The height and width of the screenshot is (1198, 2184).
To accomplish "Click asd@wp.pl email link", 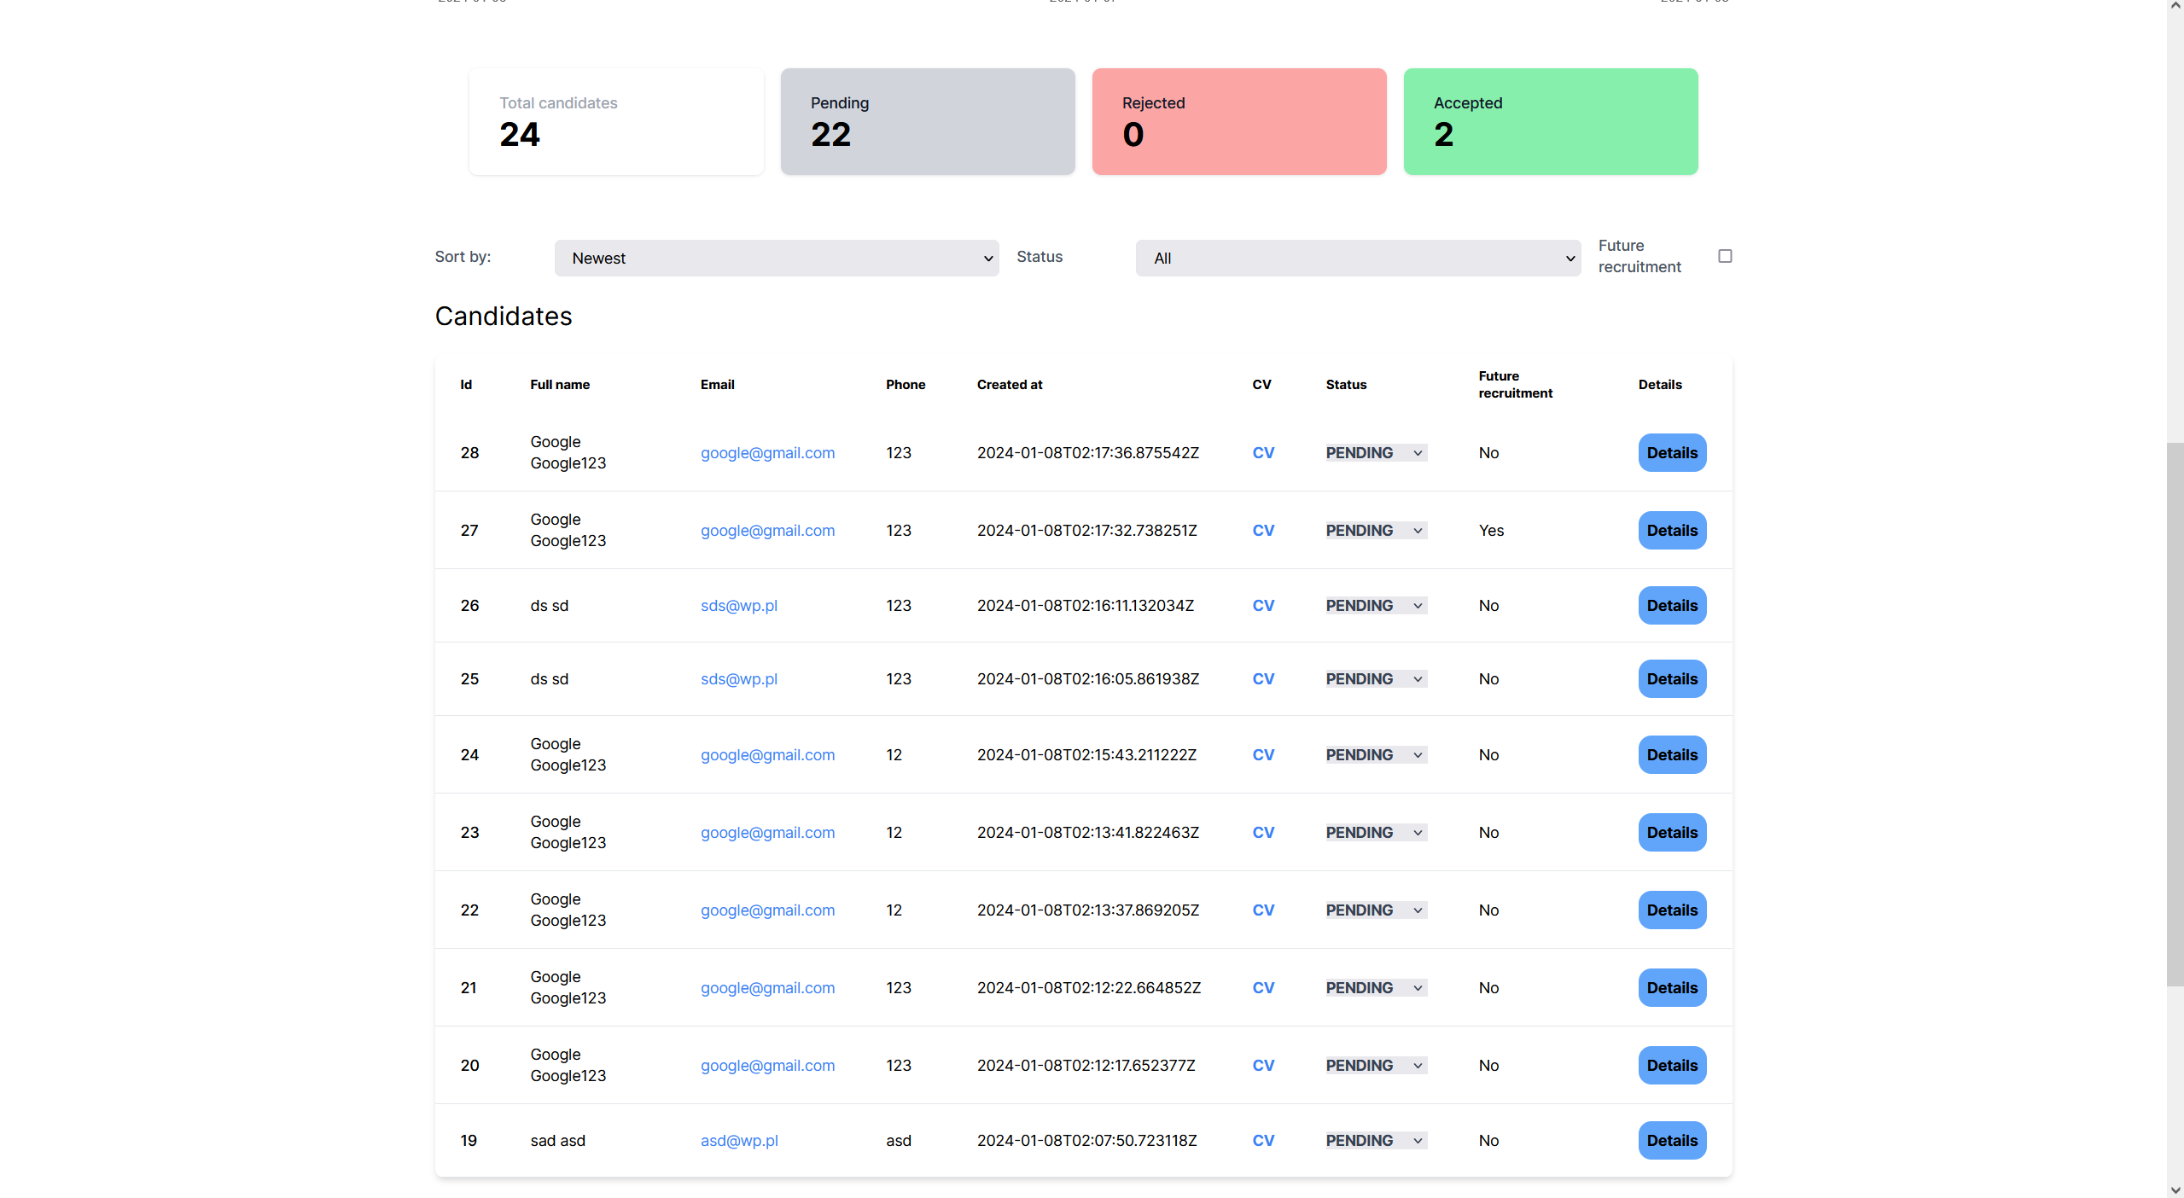I will (x=738, y=1141).
